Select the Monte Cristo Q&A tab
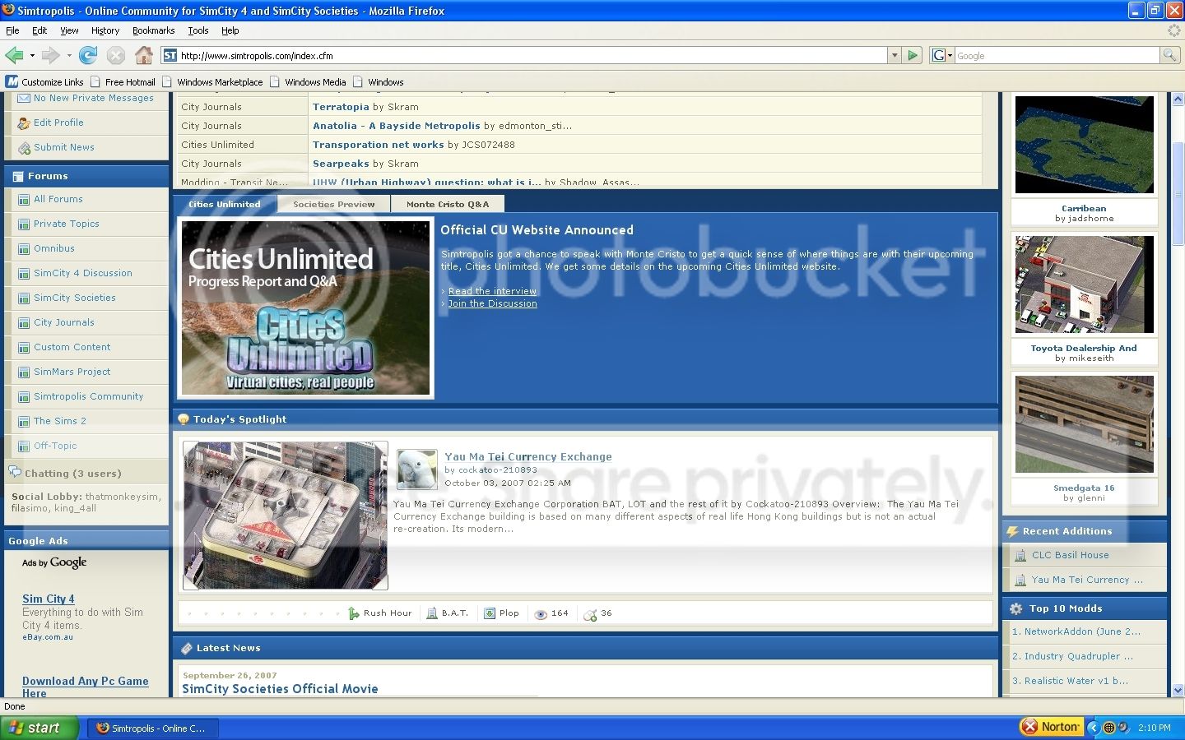Screen dimensions: 1185x740 [x=447, y=205]
